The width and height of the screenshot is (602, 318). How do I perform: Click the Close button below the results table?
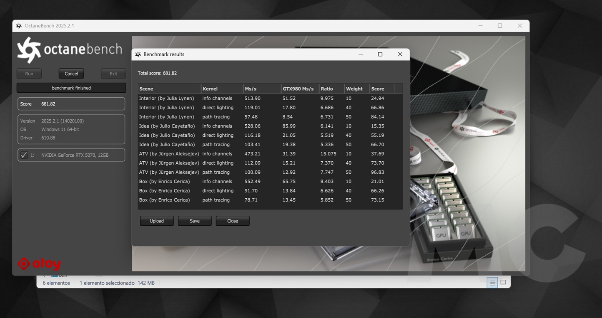(233, 221)
